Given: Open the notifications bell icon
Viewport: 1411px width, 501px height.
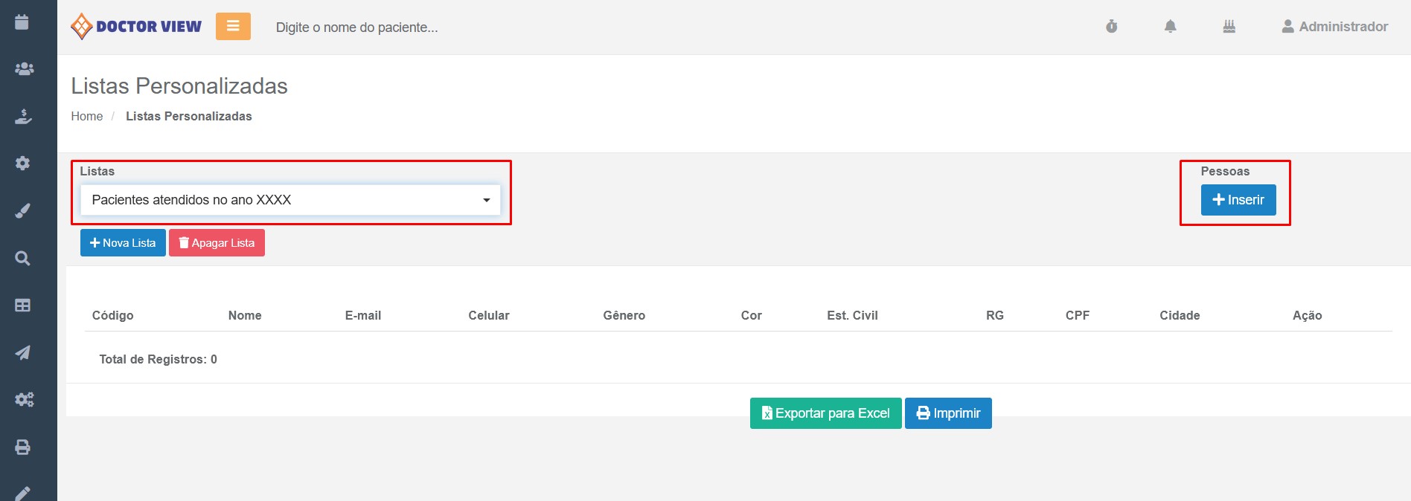Looking at the screenshot, I should pyautogui.click(x=1170, y=27).
